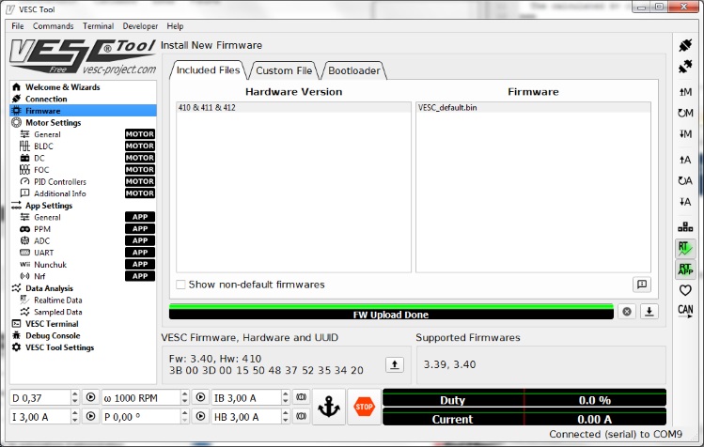The width and height of the screenshot is (704, 447).
Task: Switch to the Custom File tab
Action: pyautogui.click(x=284, y=70)
